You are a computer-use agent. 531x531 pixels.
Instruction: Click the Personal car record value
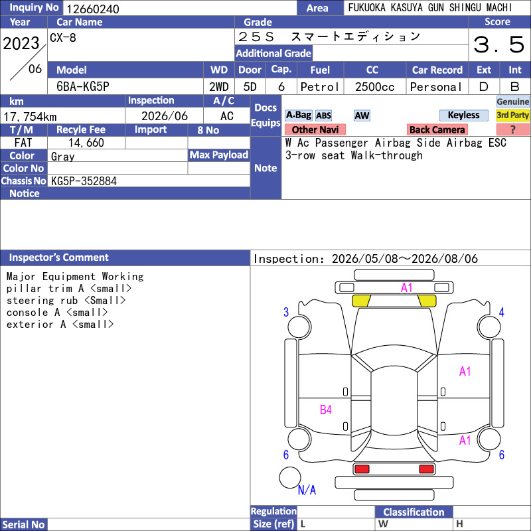click(435, 87)
